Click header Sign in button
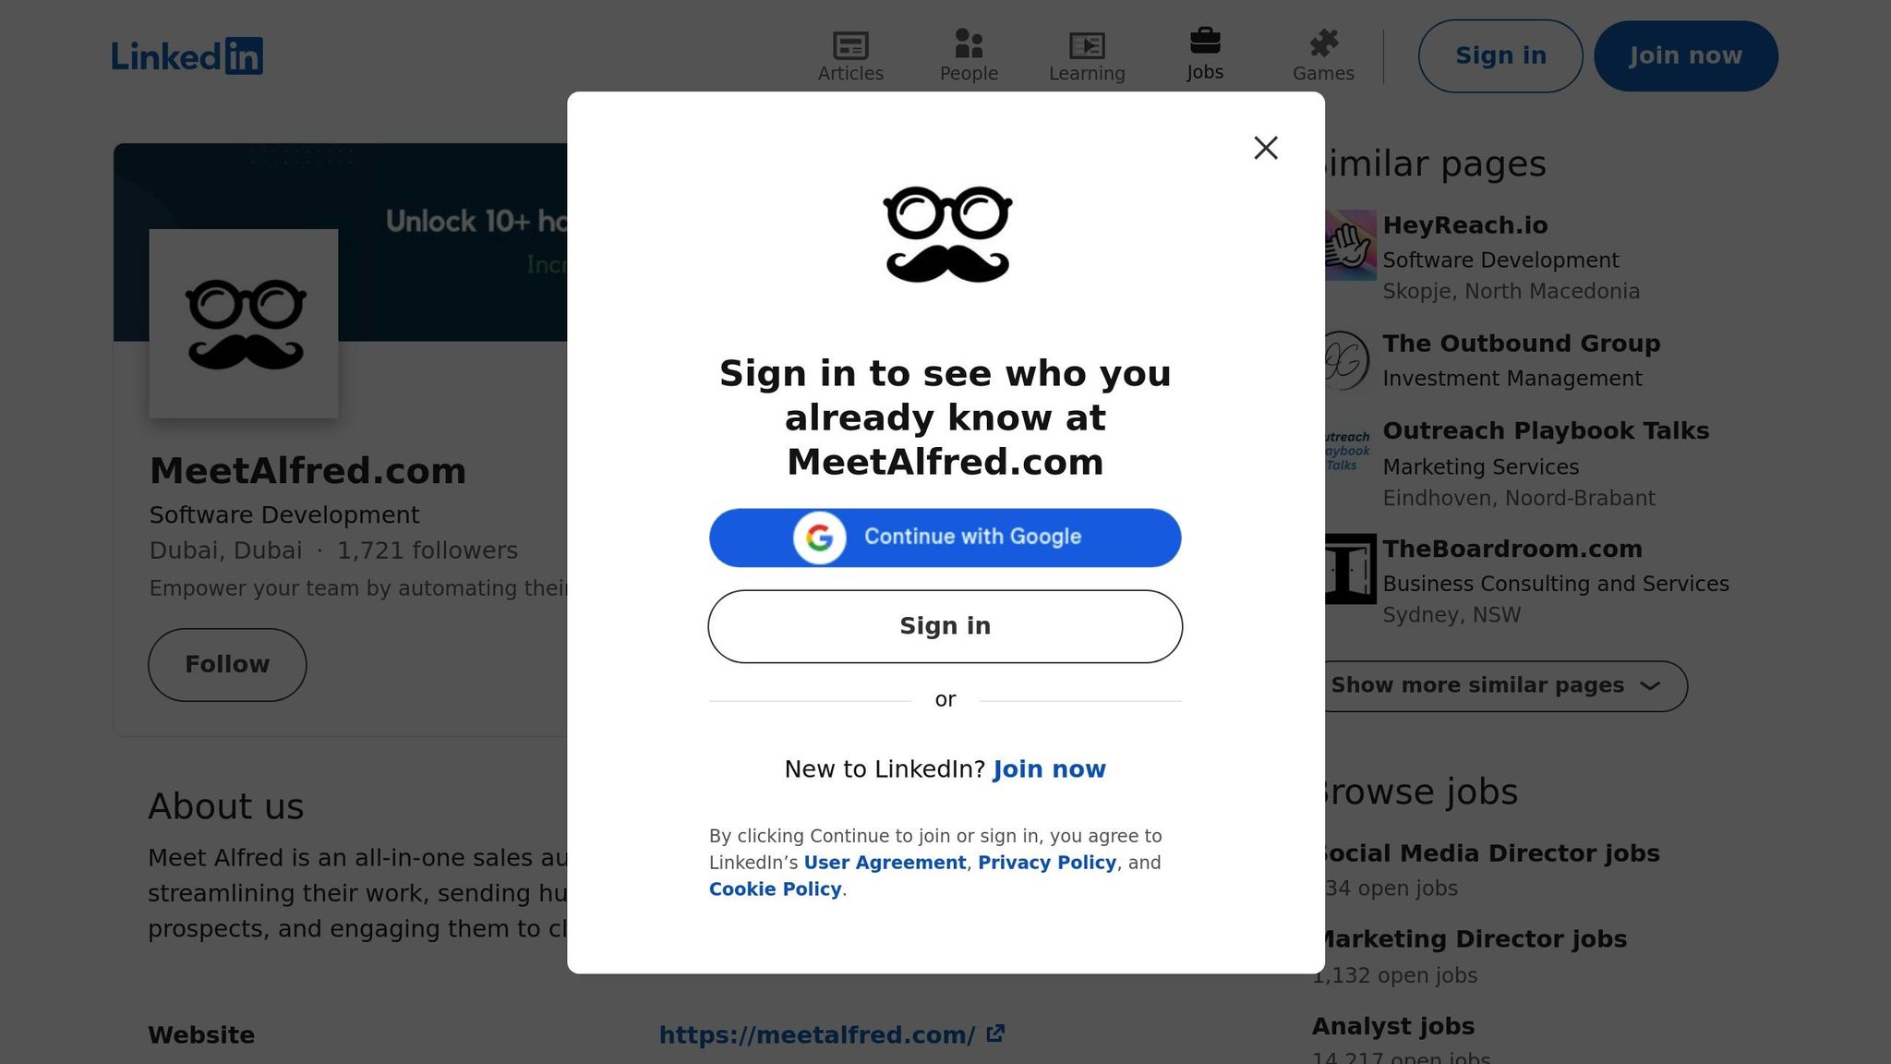Image resolution: width=1891 pixels, height=1064 pixels. pyautogui.click(x=1500, y=55)
